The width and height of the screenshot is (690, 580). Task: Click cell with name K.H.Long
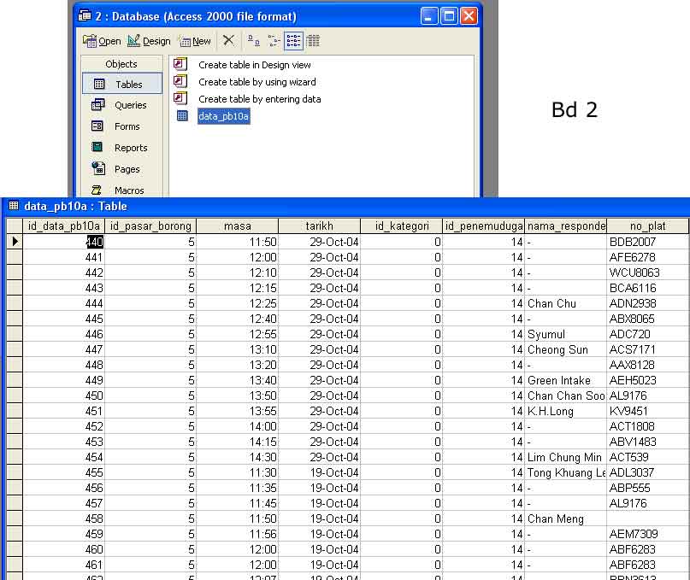pos(565,411)
